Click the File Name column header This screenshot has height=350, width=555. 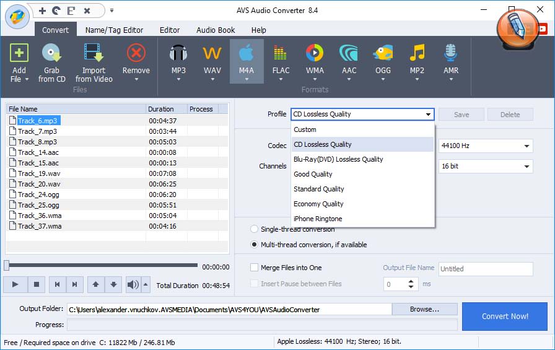pyautogui.click(x=76, y=109)
